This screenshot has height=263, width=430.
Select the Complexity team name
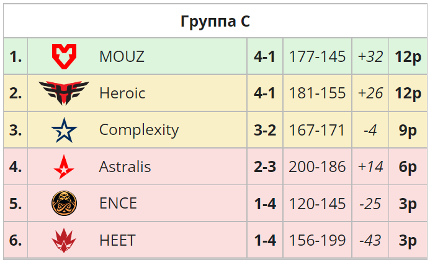pyautogui.click(x=139, y=130)
